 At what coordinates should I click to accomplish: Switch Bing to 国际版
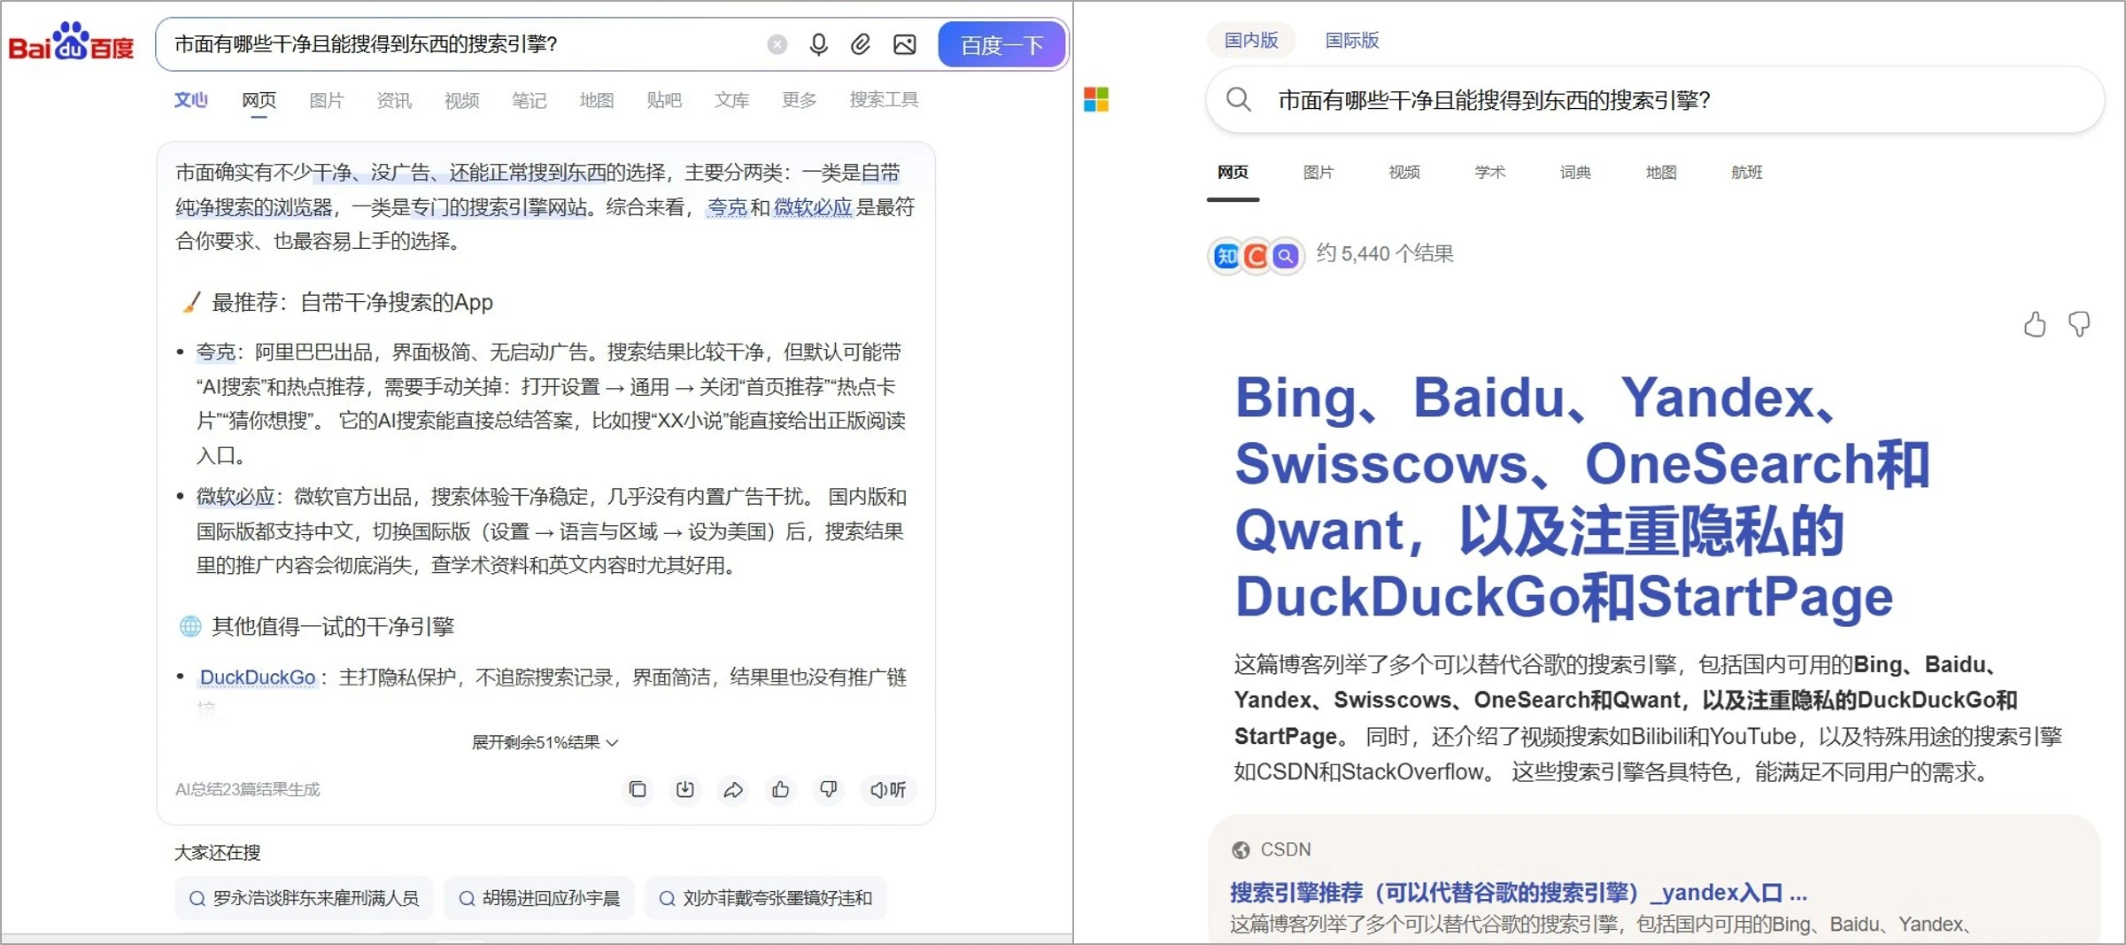pyautogui.click(x=1351, y=40)
